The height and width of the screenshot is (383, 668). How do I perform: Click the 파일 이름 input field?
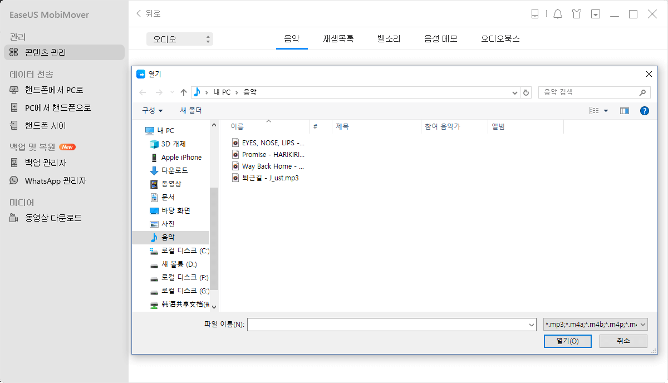click(387, 325)
